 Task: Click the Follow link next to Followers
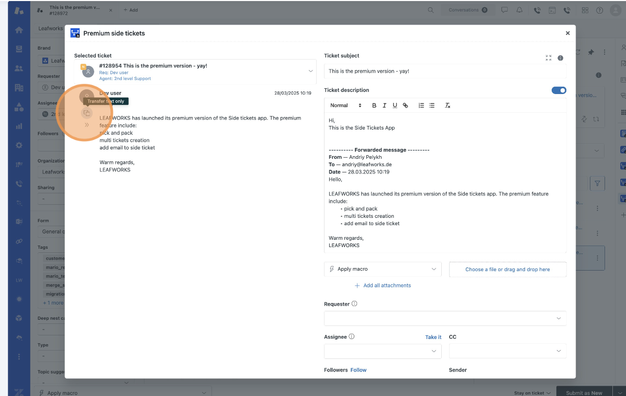click(x=359, y=370)
